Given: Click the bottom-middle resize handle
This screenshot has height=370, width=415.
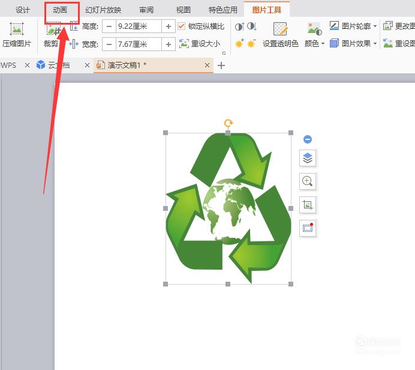Looking at the screenshot, I should point(228,284).
